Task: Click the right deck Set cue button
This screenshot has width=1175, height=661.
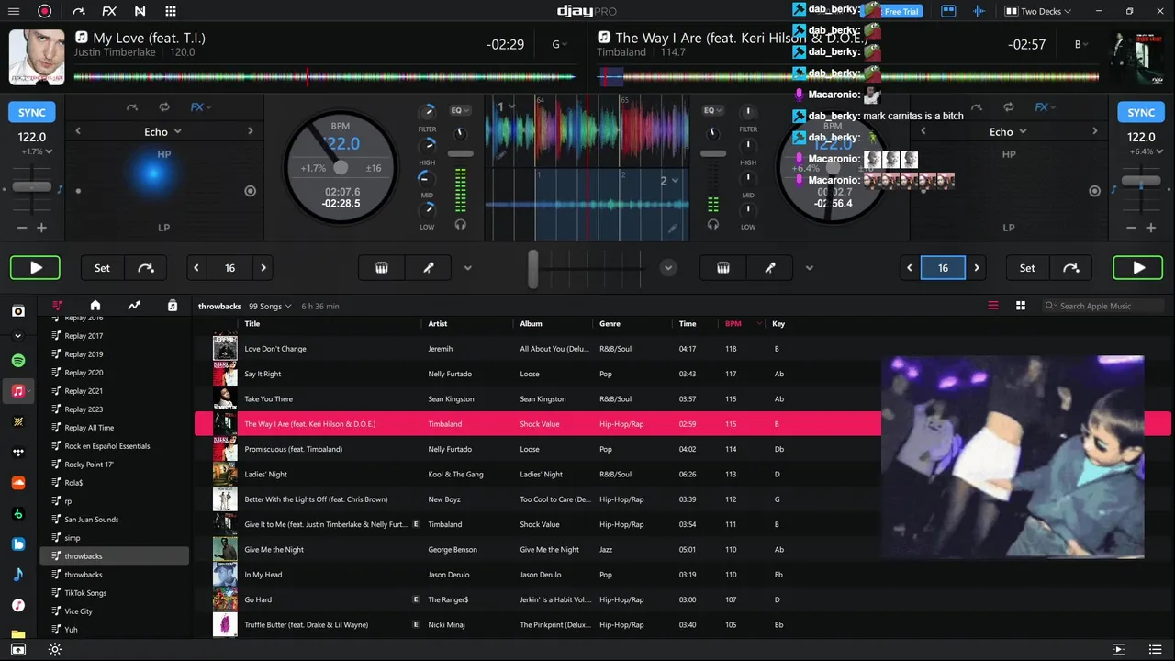Action: pos(1027,268)
